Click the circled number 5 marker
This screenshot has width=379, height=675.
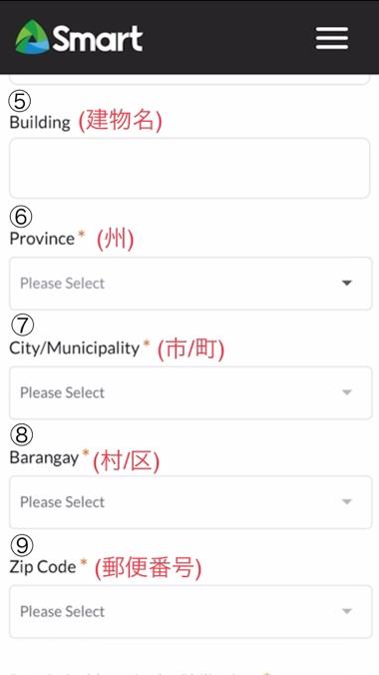tap(21, 102)
